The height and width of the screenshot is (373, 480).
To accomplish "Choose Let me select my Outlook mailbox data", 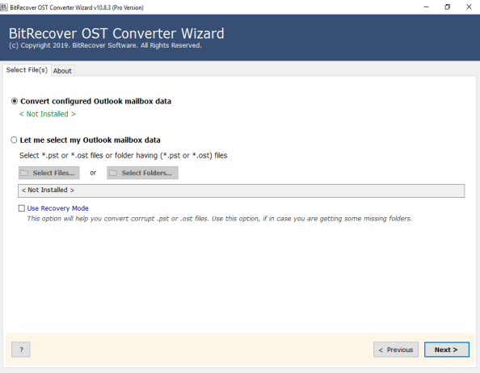I will [14, 140].
